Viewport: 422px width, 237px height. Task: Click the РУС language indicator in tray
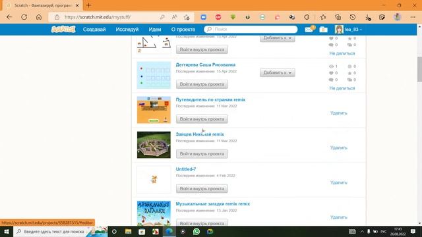pos(384,231)
